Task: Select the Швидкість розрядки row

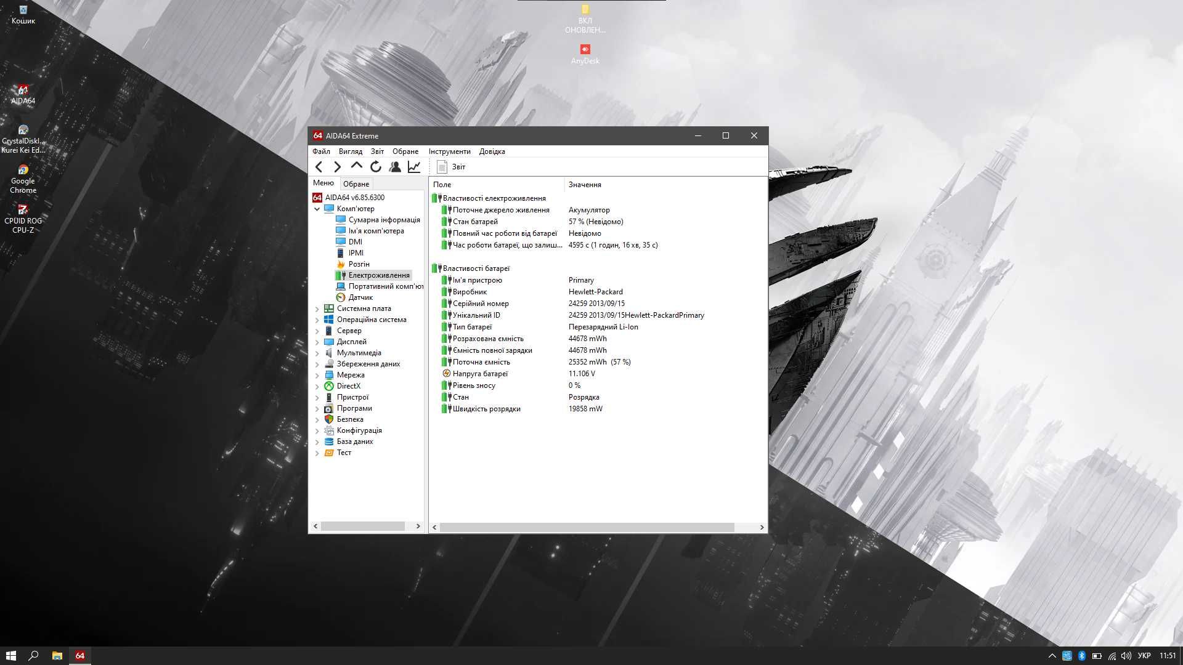Action: point(598,409)
